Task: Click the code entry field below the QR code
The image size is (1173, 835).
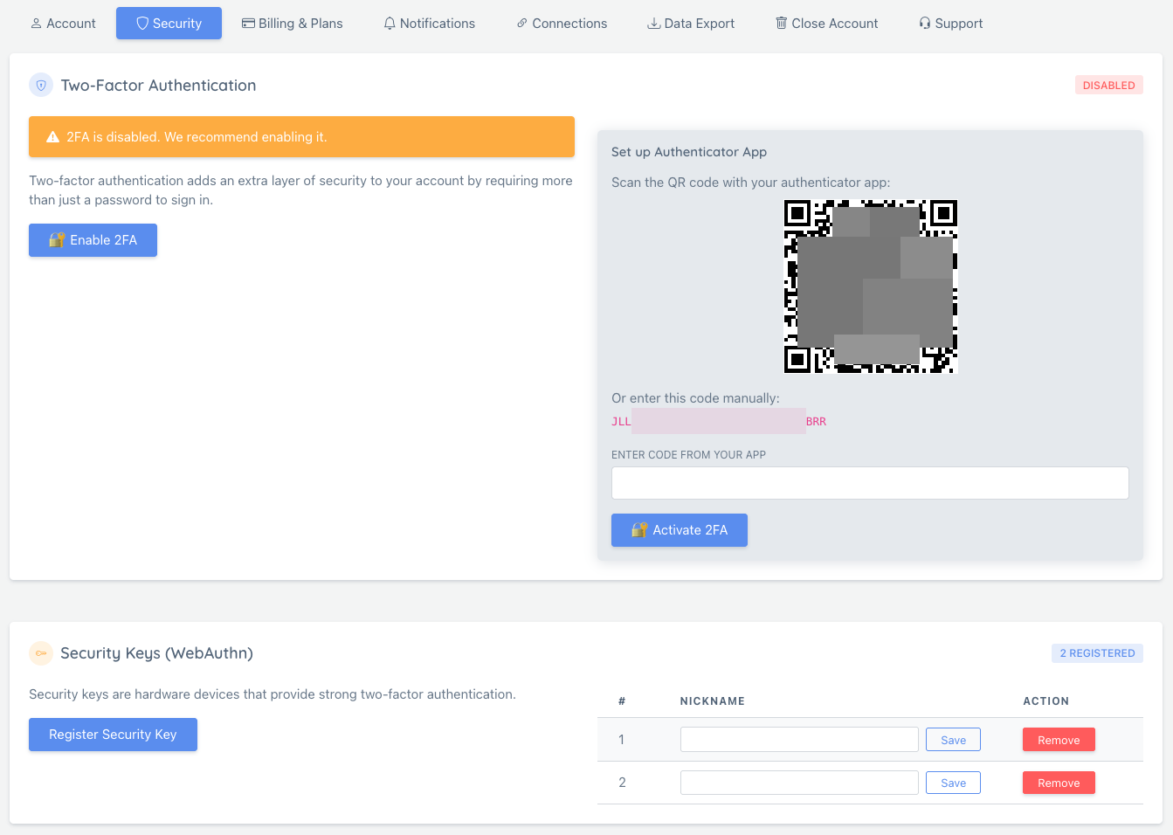Action: [x=870, y=482]
